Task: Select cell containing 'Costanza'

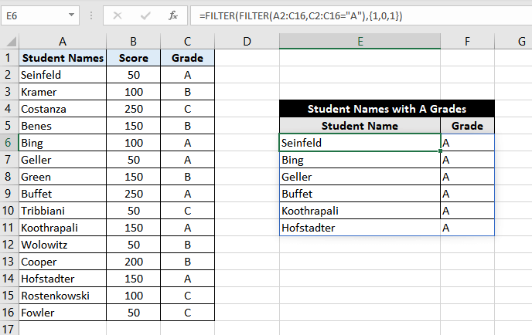Action: click(63, 109)
